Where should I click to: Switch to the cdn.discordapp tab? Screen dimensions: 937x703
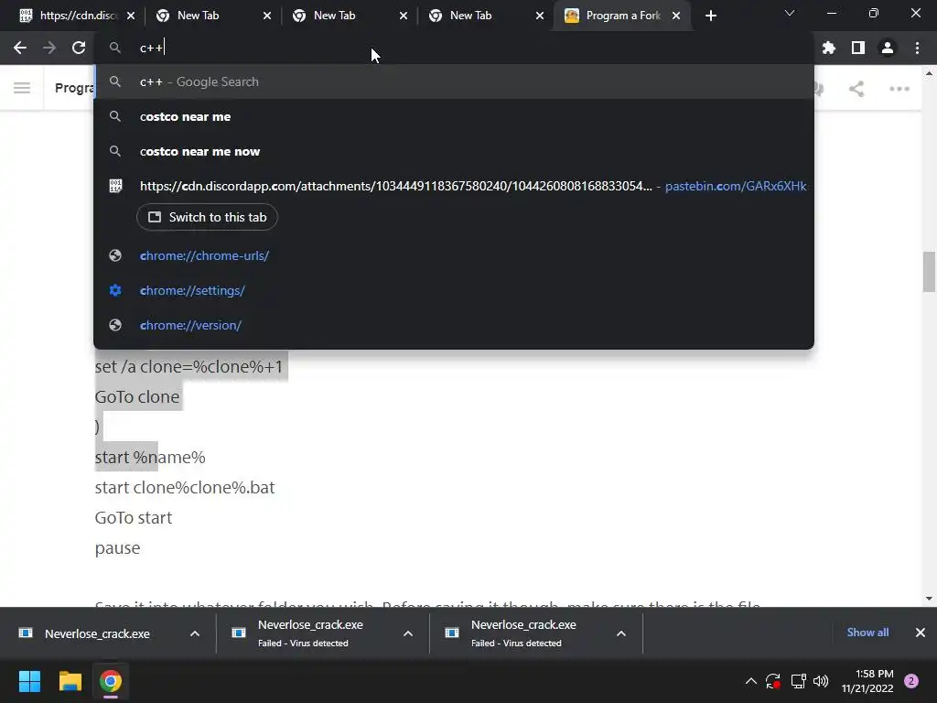77,16
